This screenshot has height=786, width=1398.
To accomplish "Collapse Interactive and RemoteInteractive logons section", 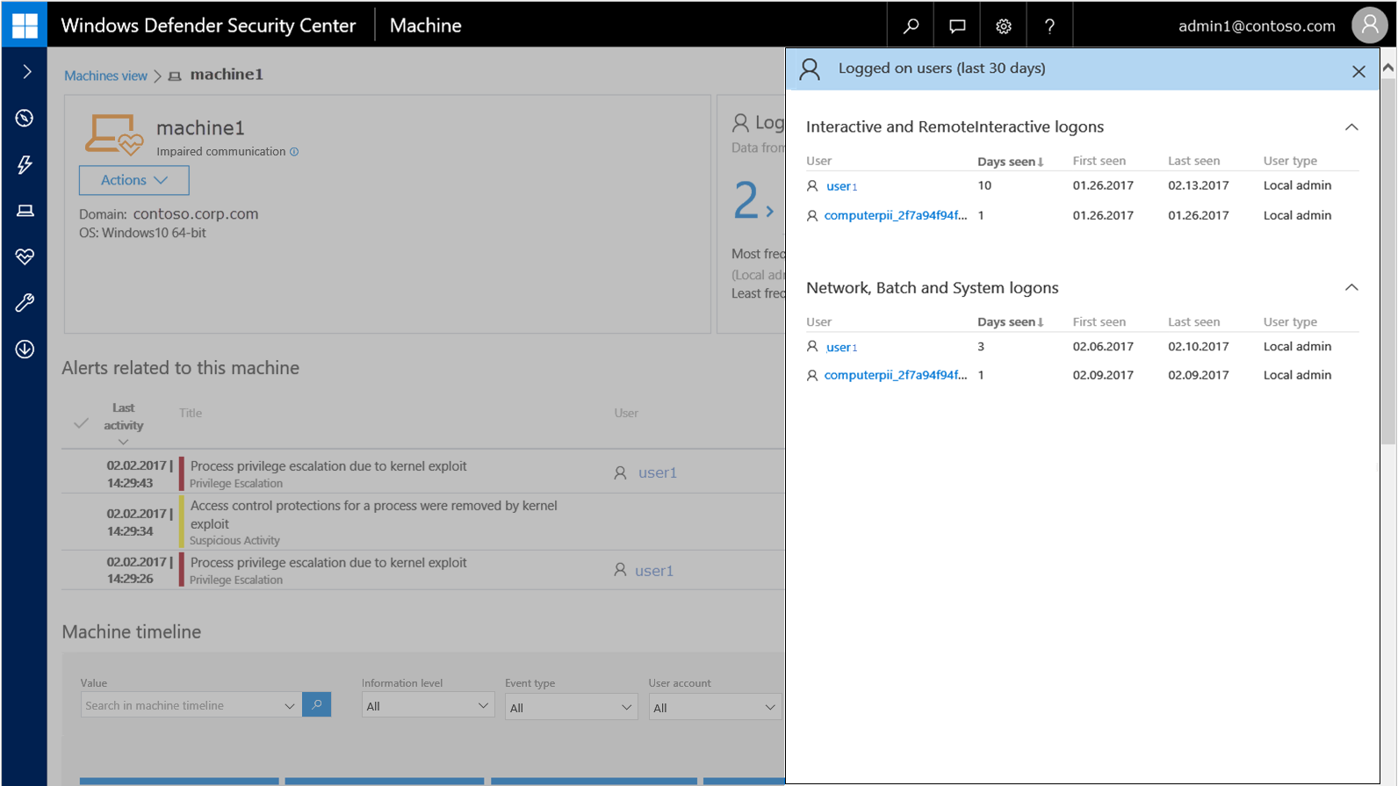I will pyautogui.click(x=1351, y=127).
